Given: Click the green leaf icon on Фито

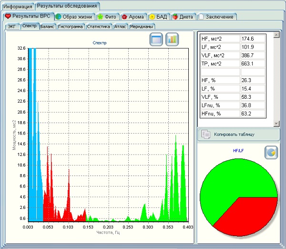Looking at the screenshot, I should coord(100,17).
